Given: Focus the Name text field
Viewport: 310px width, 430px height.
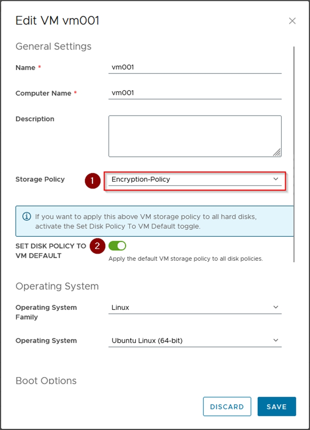Looking at the screenshot, I should point(195,67).
